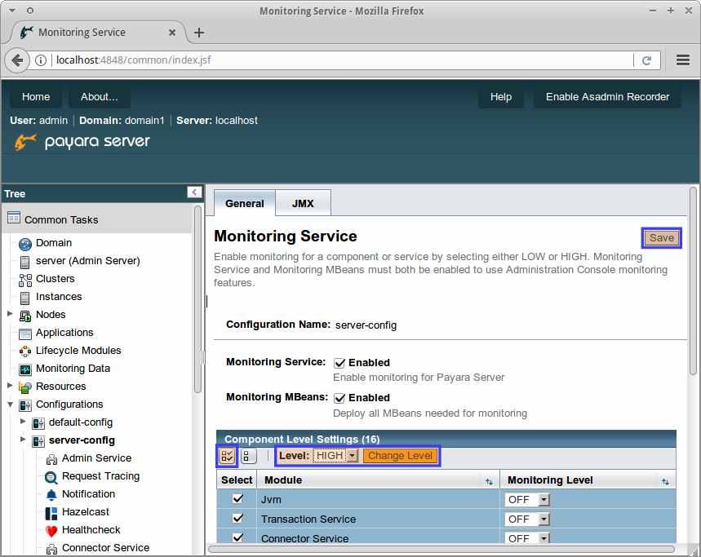Viewport: 701px width, 557px height.
Task: Click the Select All rows icon
Action: 227,456
